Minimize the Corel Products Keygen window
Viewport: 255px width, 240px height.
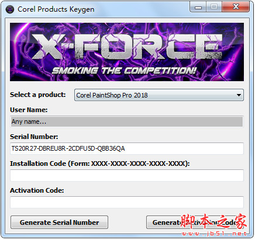pyautogui.click(x=198, y=7)
